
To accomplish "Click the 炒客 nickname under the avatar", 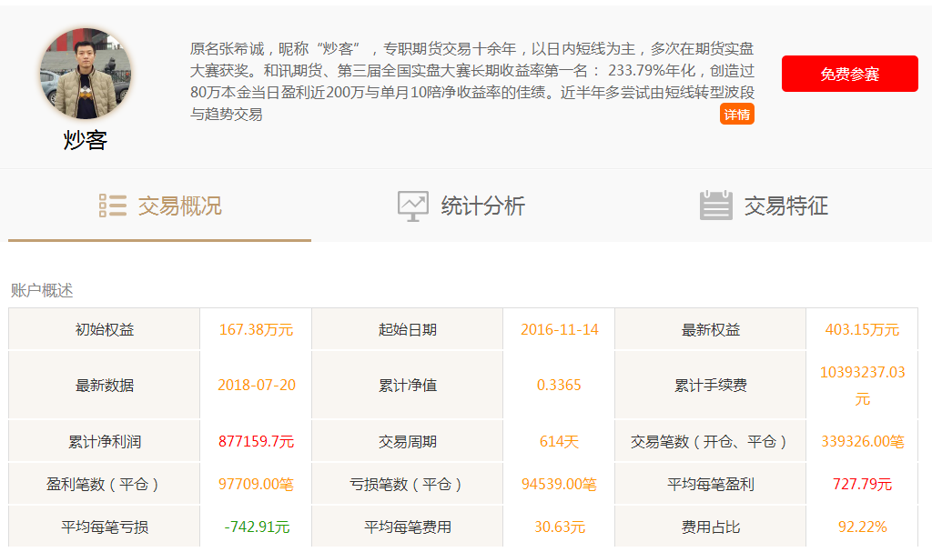I will (x=86, y=140).
